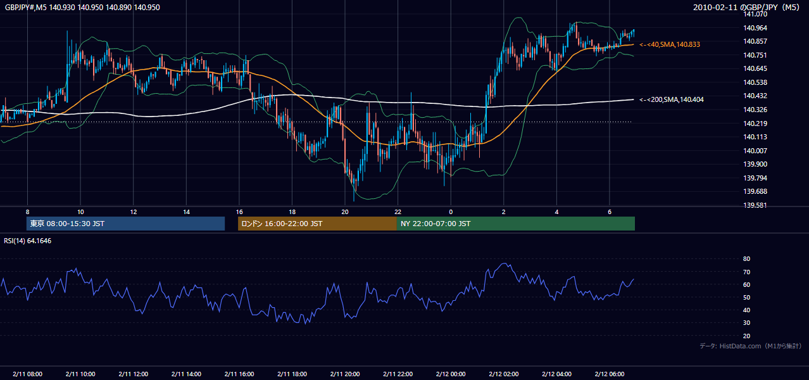The width and height of the screenshot is (809, 380).
Task: Click hour tick 14 under the price chart
Action: pos(186,212)
